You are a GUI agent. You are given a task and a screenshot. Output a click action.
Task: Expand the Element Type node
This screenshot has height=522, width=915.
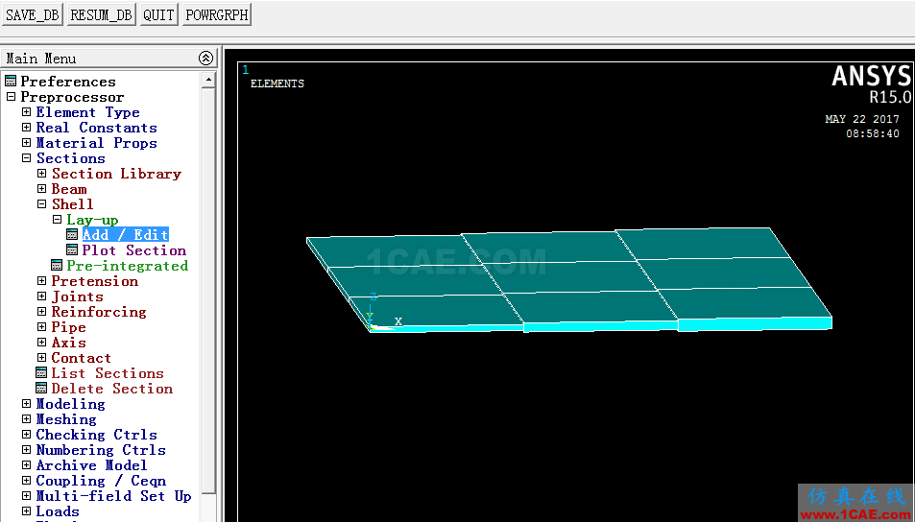(26, 111)
